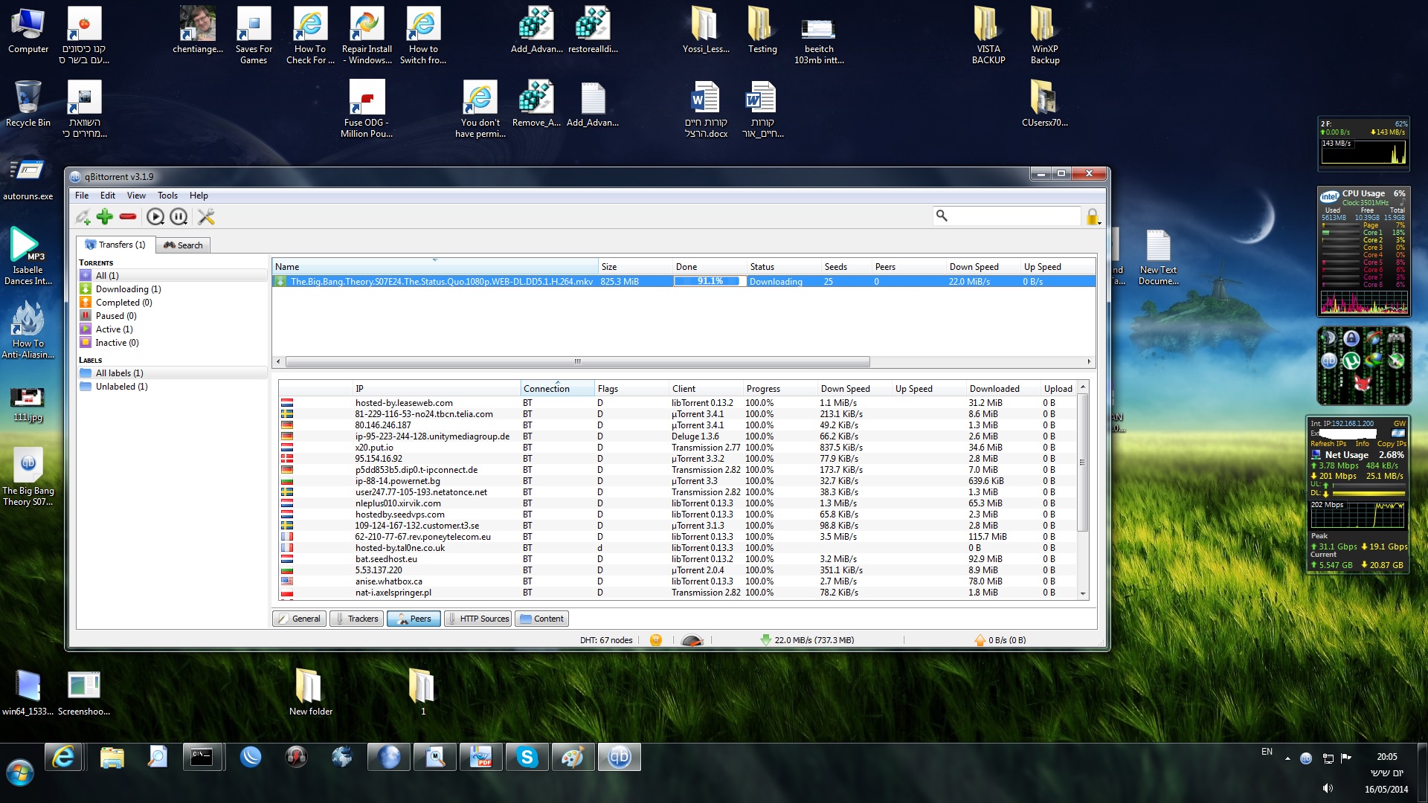This screenshot has width=1428, height=803.
Task: Sort torrents by Seeds column header
Action: pyautogui.click(x=847, y=267)
